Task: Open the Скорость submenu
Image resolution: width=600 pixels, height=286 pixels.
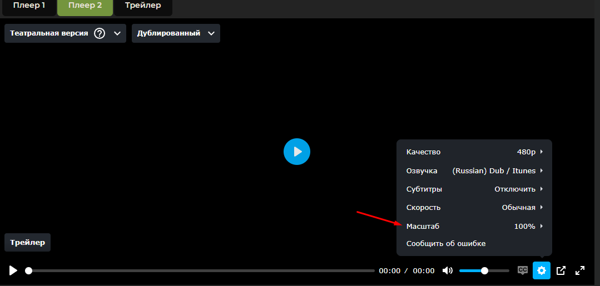Action: click(474, 208)
